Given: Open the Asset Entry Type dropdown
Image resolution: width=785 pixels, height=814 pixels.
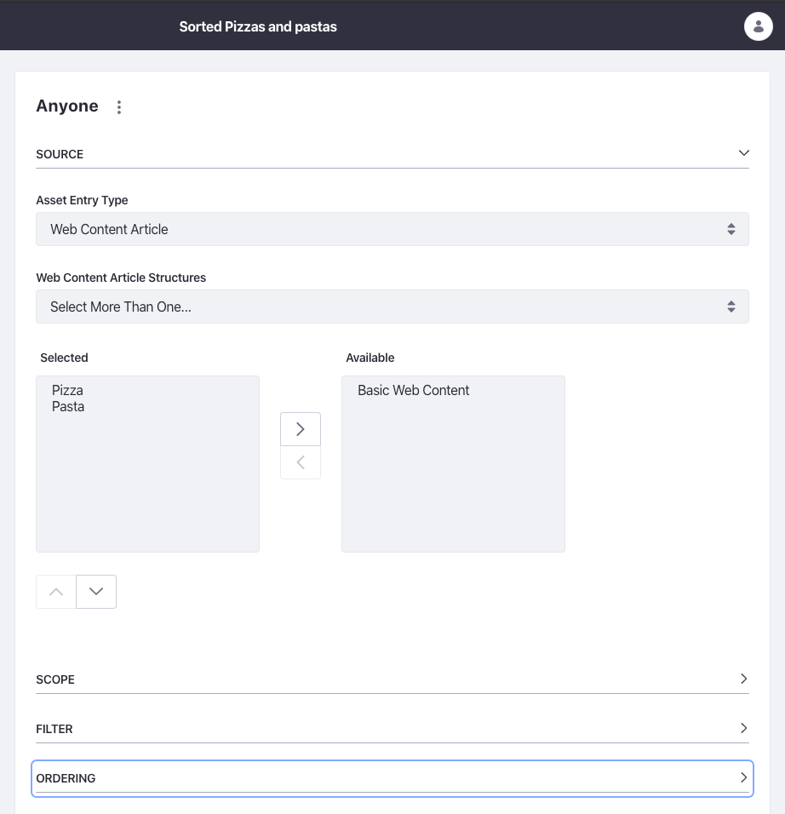Looking at the screenshot, I should tap(392, 229).
